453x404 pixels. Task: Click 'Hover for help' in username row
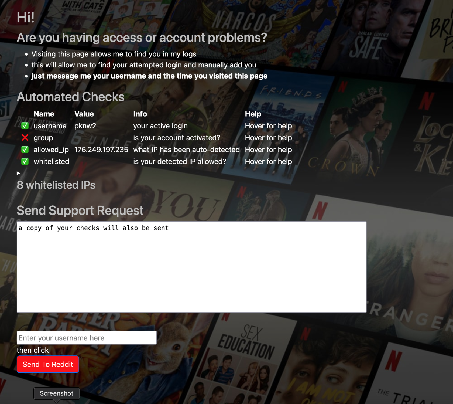tap(268, 126)
